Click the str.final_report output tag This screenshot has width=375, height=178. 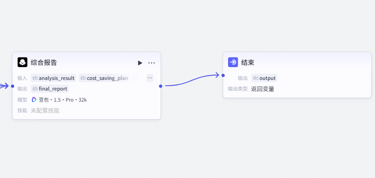(49, 89)
